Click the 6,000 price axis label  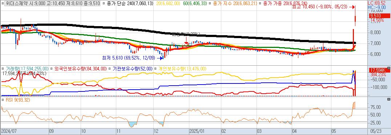pyautogui.click(x=375, y=54)
